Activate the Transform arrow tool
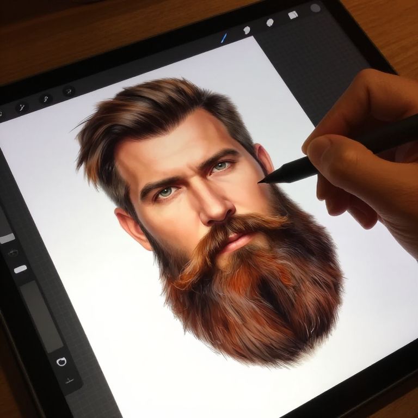 click(69, 90)
